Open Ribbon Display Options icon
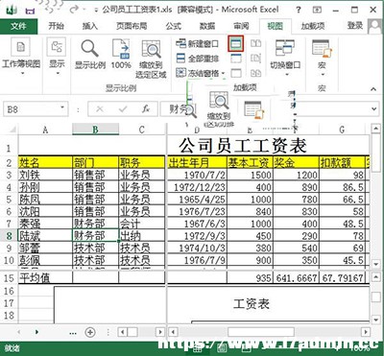Image resolution: width=384 pixels, height=356 pixels. click(x=317, y=10)
